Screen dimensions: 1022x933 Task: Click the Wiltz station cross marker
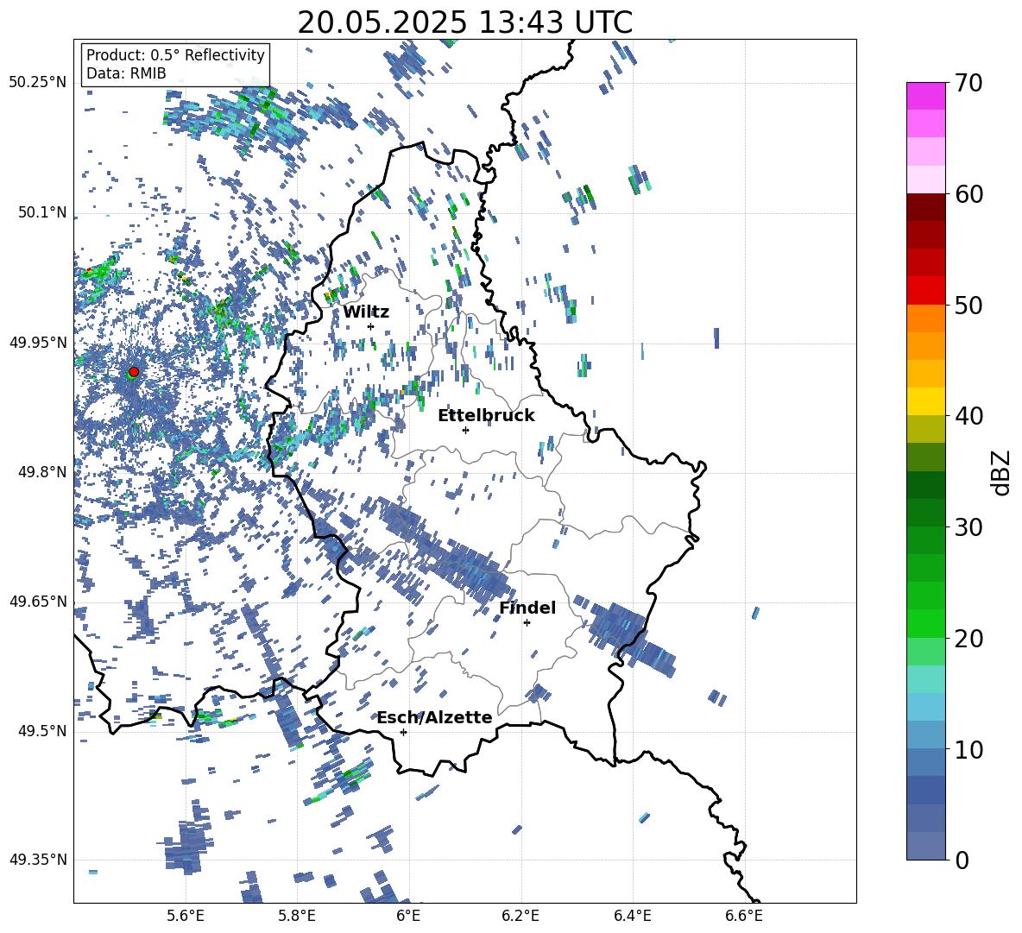coord(371,326)
